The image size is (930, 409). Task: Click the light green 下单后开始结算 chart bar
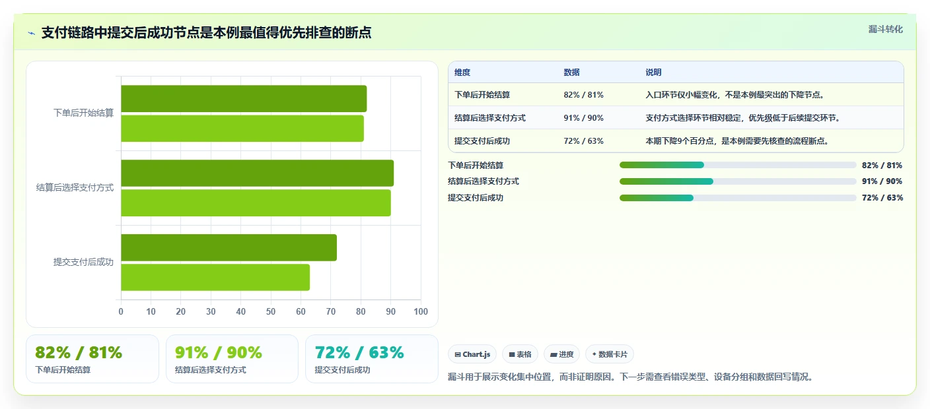242,128
